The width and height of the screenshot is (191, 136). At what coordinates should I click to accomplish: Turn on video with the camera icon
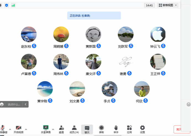point(18,128)
